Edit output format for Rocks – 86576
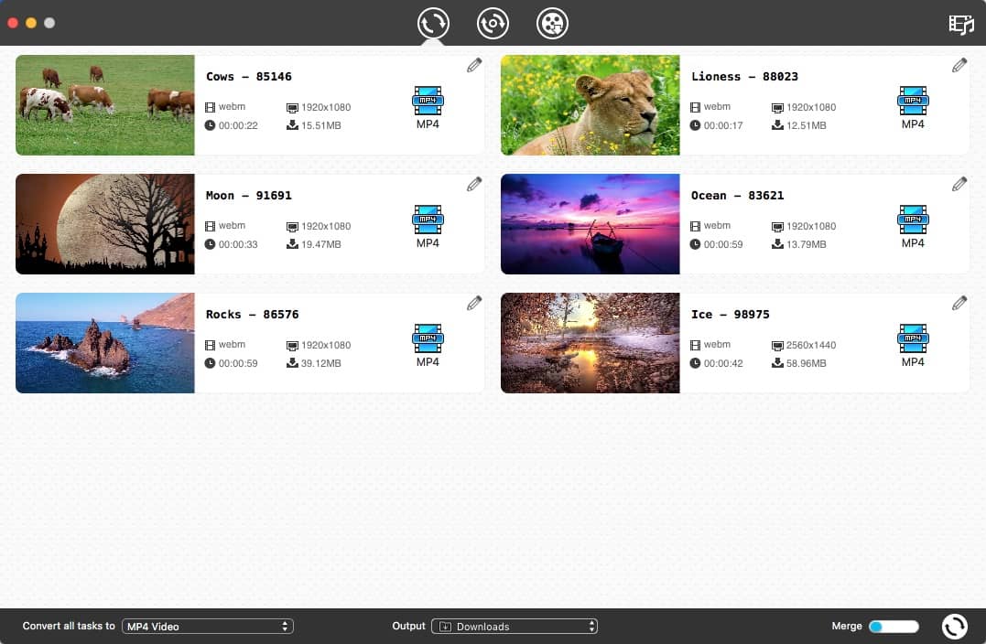This screenshot has width=986, height=644. [428, 338]
